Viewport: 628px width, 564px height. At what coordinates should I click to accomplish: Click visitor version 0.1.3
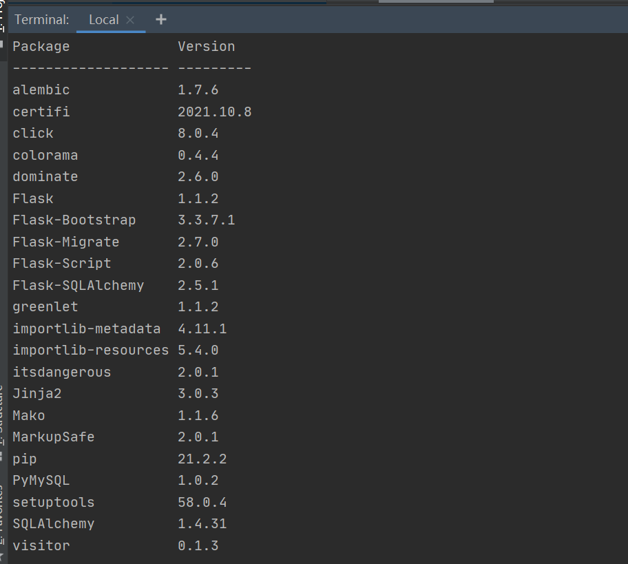click(198, 545)
